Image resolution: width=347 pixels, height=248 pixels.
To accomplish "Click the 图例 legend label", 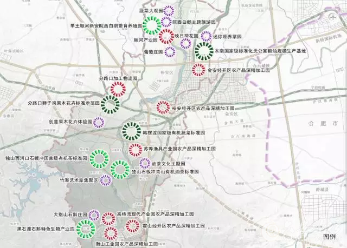I will pyautogui.click(x=330, y=237).
